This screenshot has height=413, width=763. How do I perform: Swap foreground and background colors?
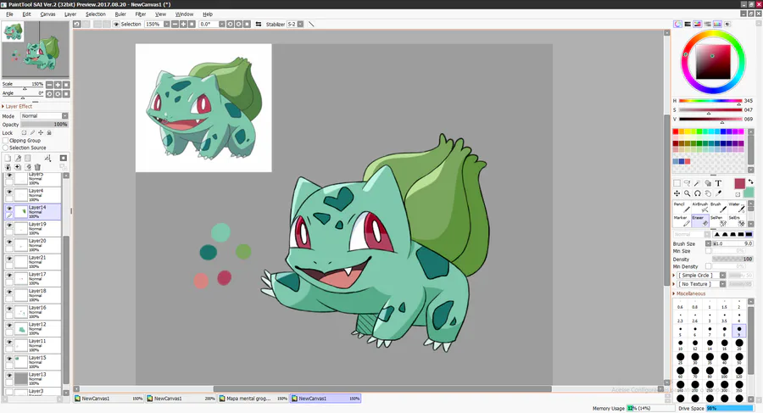pyautogui.click(x=750, y=181)
